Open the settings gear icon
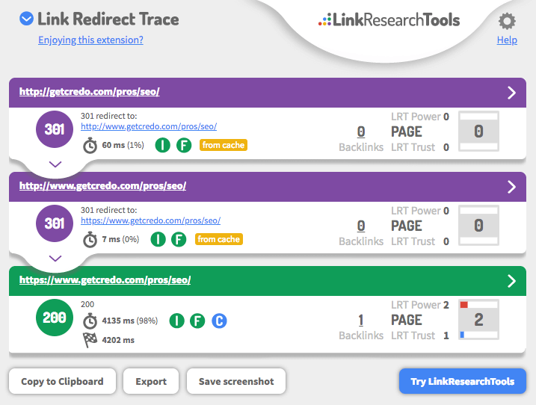Image resolution: width=536 pixels, height=405 pixels. click(507, 21)
